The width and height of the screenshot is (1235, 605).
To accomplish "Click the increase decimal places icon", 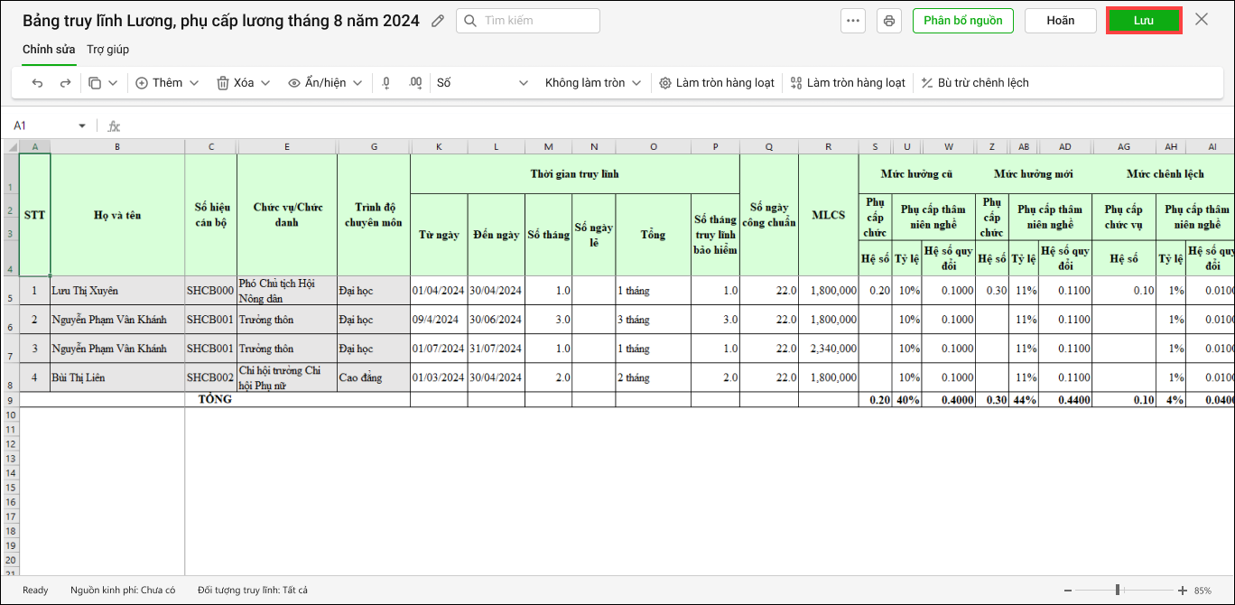I will (x=415, y=83).
